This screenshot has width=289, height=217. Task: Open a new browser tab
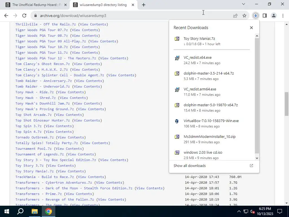point(144,5)
